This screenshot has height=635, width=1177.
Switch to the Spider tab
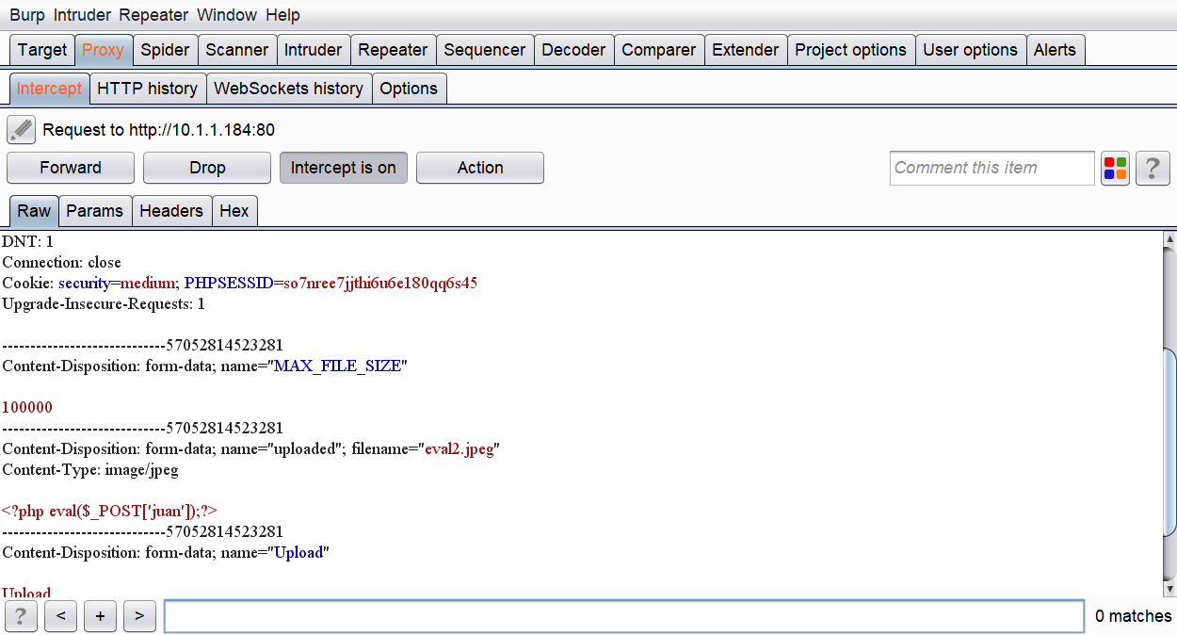165,50
